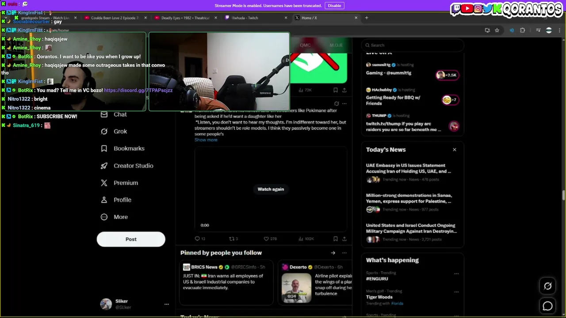Screen dimensions: 566x318
Task: Click the Instagram logo in stream overlay
Action: [478, 8]
